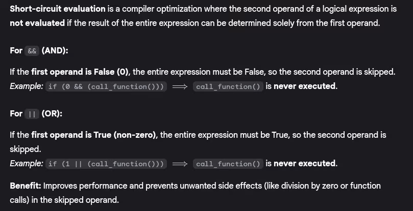The image size is (413, 211).
Task: Click the "(OR):" heading text
Action: [x=52, y=113]
